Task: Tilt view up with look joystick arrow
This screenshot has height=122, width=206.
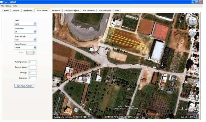Action: 192,19
